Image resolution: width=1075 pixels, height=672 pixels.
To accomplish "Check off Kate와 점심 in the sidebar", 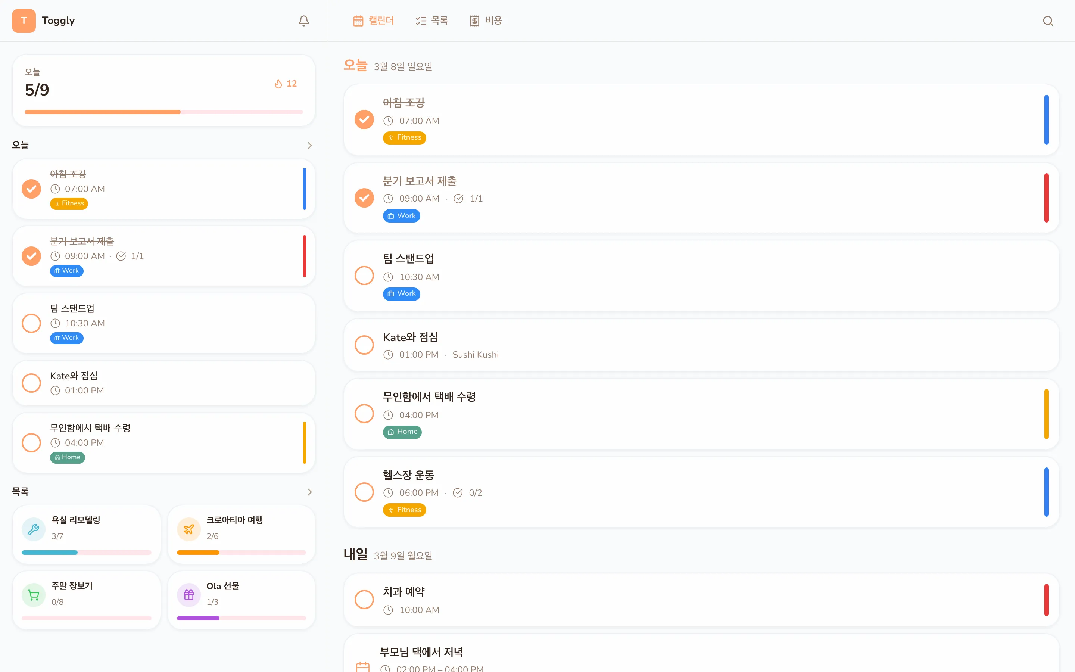I will 31,383.
